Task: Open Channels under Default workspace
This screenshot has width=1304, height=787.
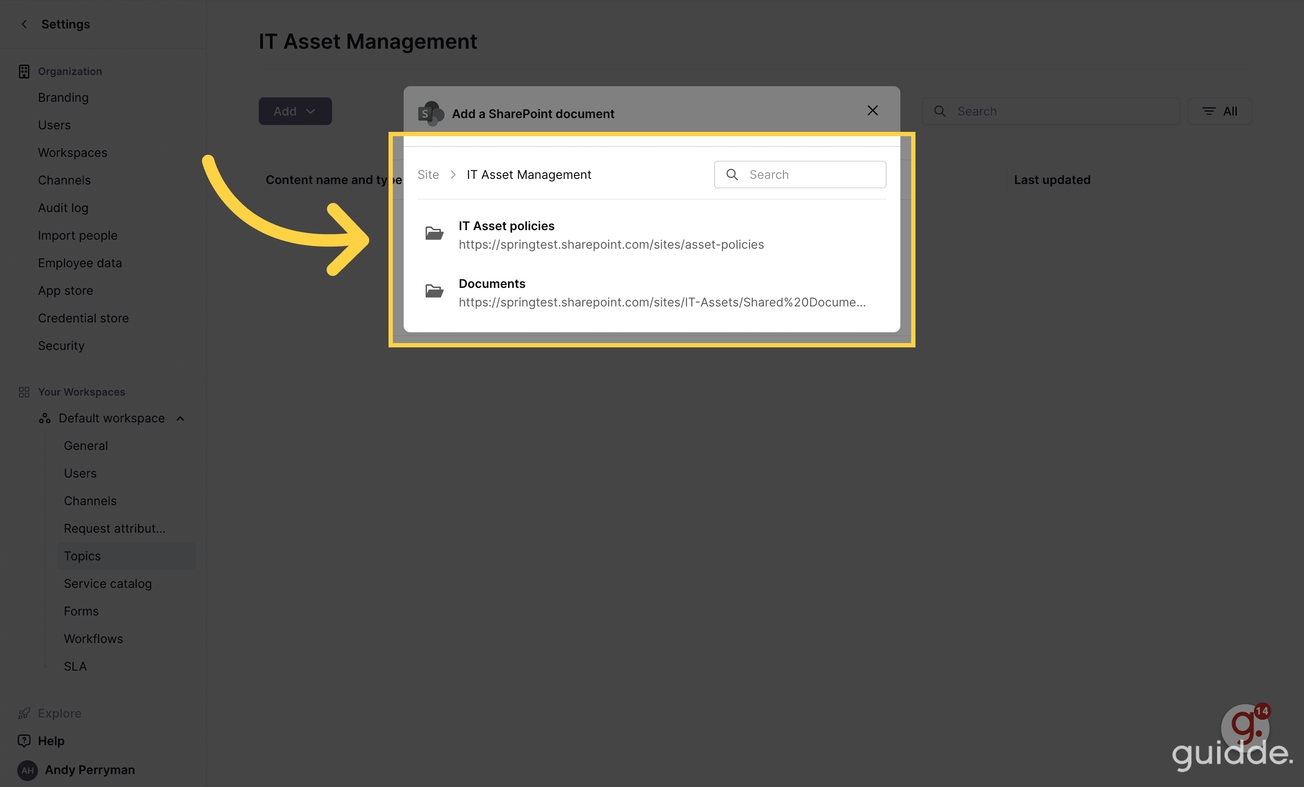Action: [91, 501]
